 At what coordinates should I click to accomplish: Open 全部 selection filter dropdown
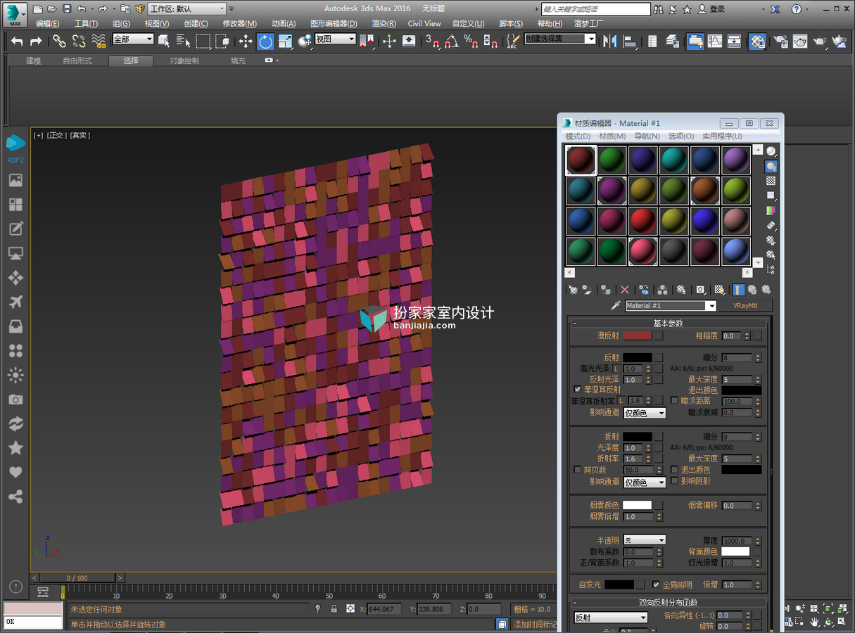133,39
